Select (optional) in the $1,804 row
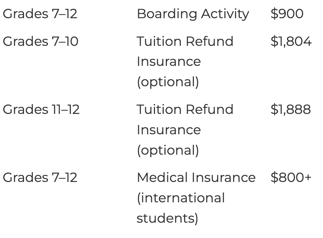Image resolution: width=323 pixels, height=238 pixels. point(168,82)
